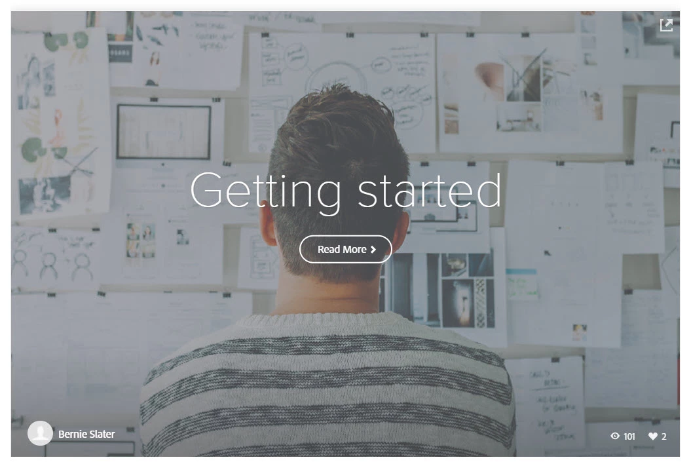Click the monitor sketch pinned on the wall
This screenshot has height=464, width=691.
pos(164,132)
